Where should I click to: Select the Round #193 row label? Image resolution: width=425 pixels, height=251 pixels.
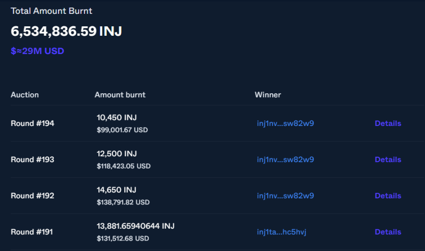click(x=32, y=160)
